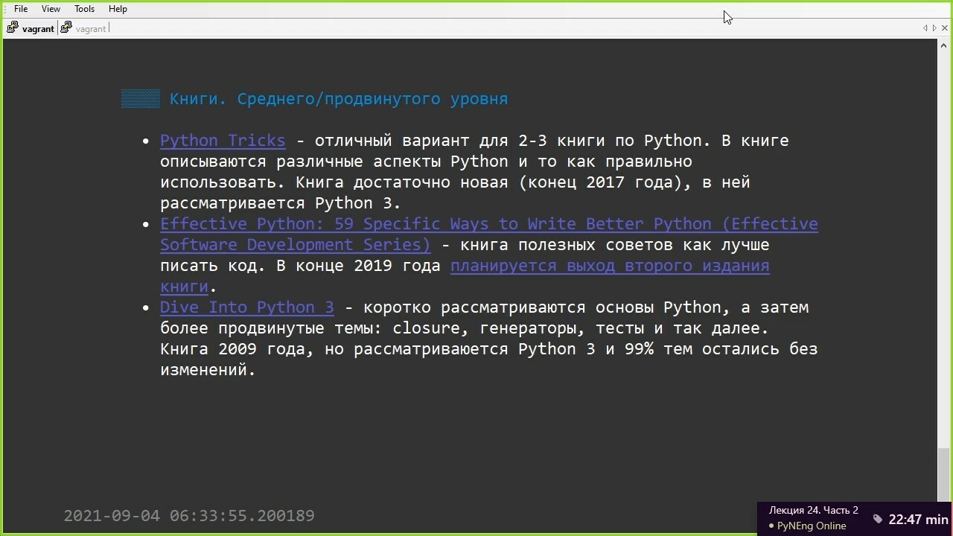Switch to the second vagrant session tab

tap(84, 28)
